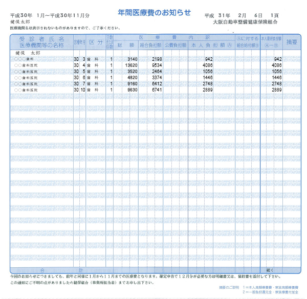Viewport: 307px width, 299px height.
Task: Click 2889 in the final Ⓐ−Ⓑ column
Action: (277, 90)
